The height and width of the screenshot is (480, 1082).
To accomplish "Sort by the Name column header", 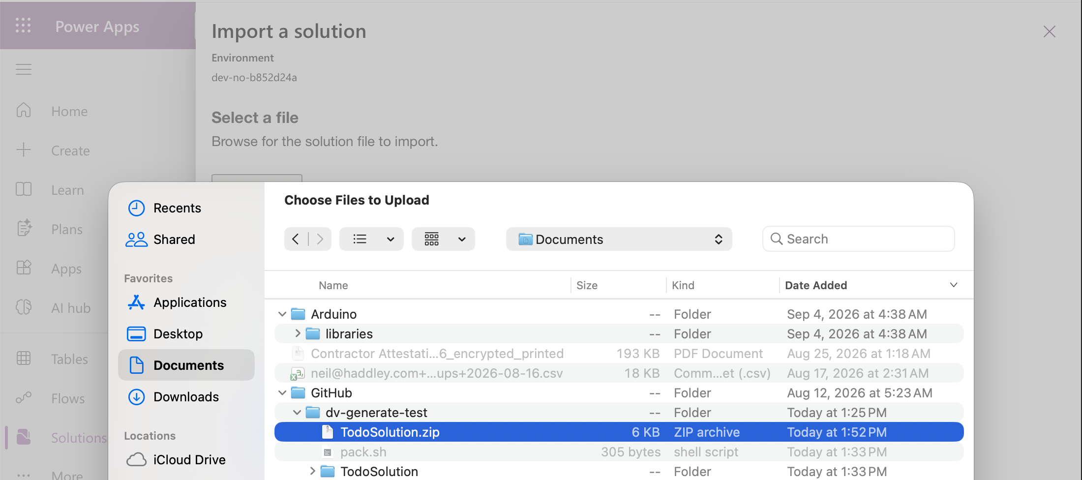I will (x=333, y=285).
